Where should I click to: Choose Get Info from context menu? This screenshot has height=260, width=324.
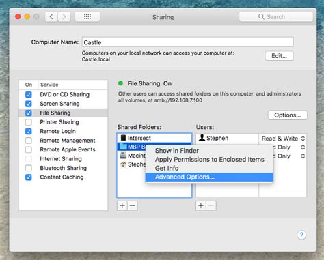[209, 168]
